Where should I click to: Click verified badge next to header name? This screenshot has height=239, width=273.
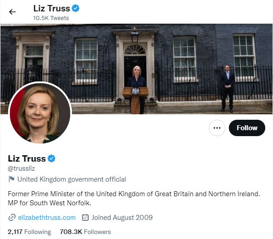click(76, 8)
